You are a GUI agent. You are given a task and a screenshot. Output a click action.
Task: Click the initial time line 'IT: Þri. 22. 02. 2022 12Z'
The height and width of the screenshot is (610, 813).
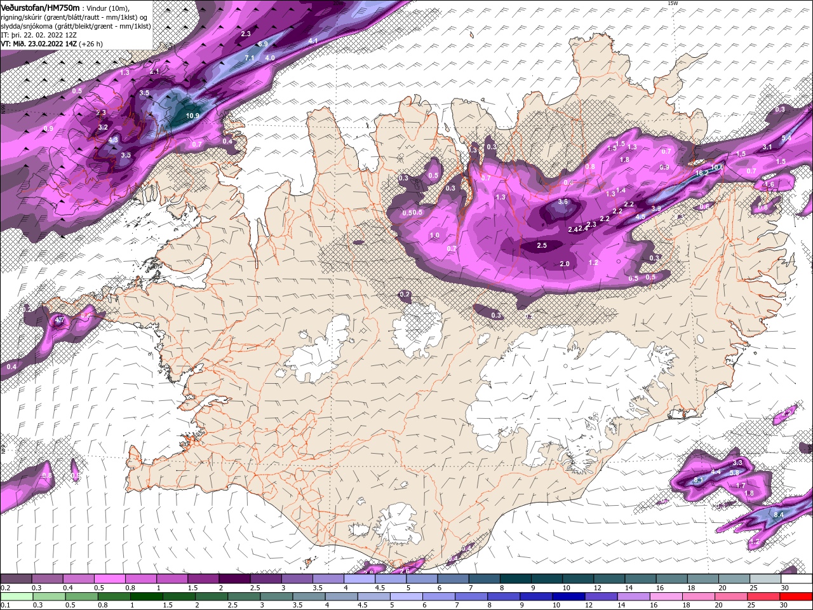[38, 35]
